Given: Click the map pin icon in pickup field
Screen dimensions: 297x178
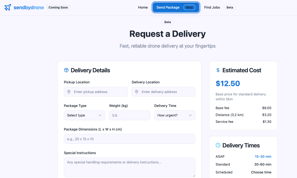Looking at the screenshot, I should click(69, 92).
